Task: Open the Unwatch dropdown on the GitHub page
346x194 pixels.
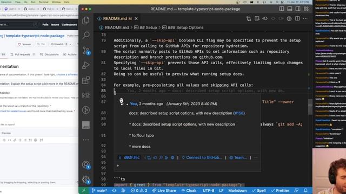Action: pyautogui.click(x=61, y=44)
